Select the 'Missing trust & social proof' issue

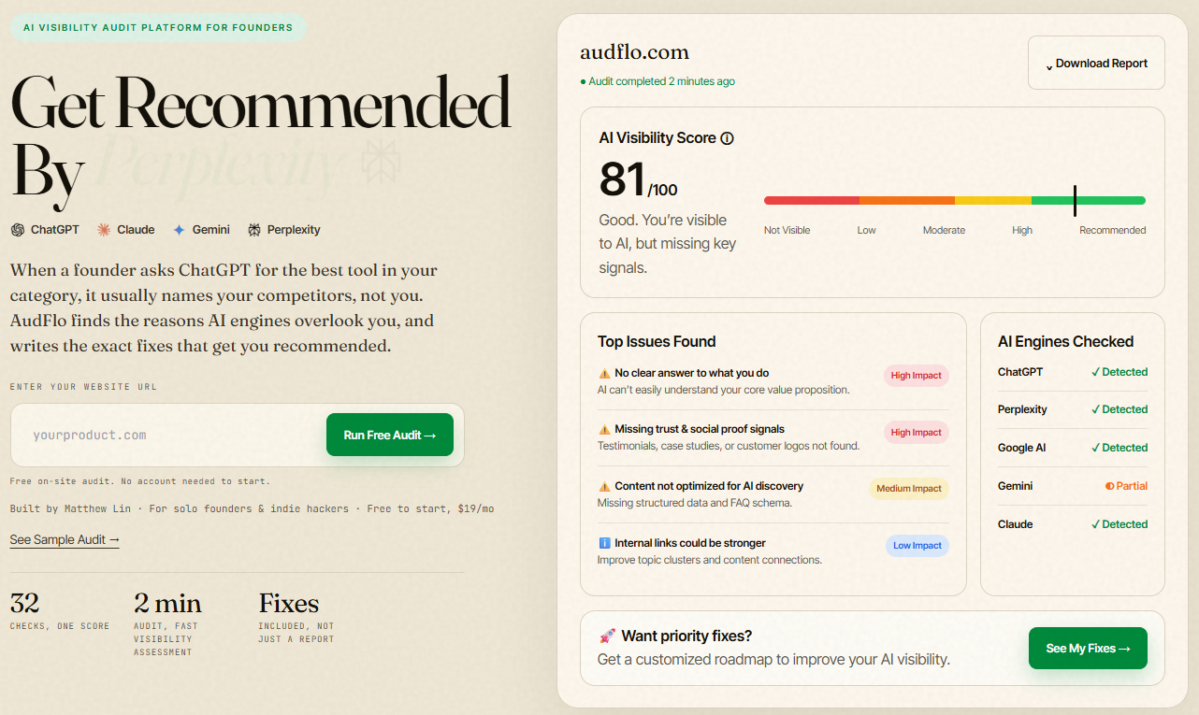tap(773, 437)
